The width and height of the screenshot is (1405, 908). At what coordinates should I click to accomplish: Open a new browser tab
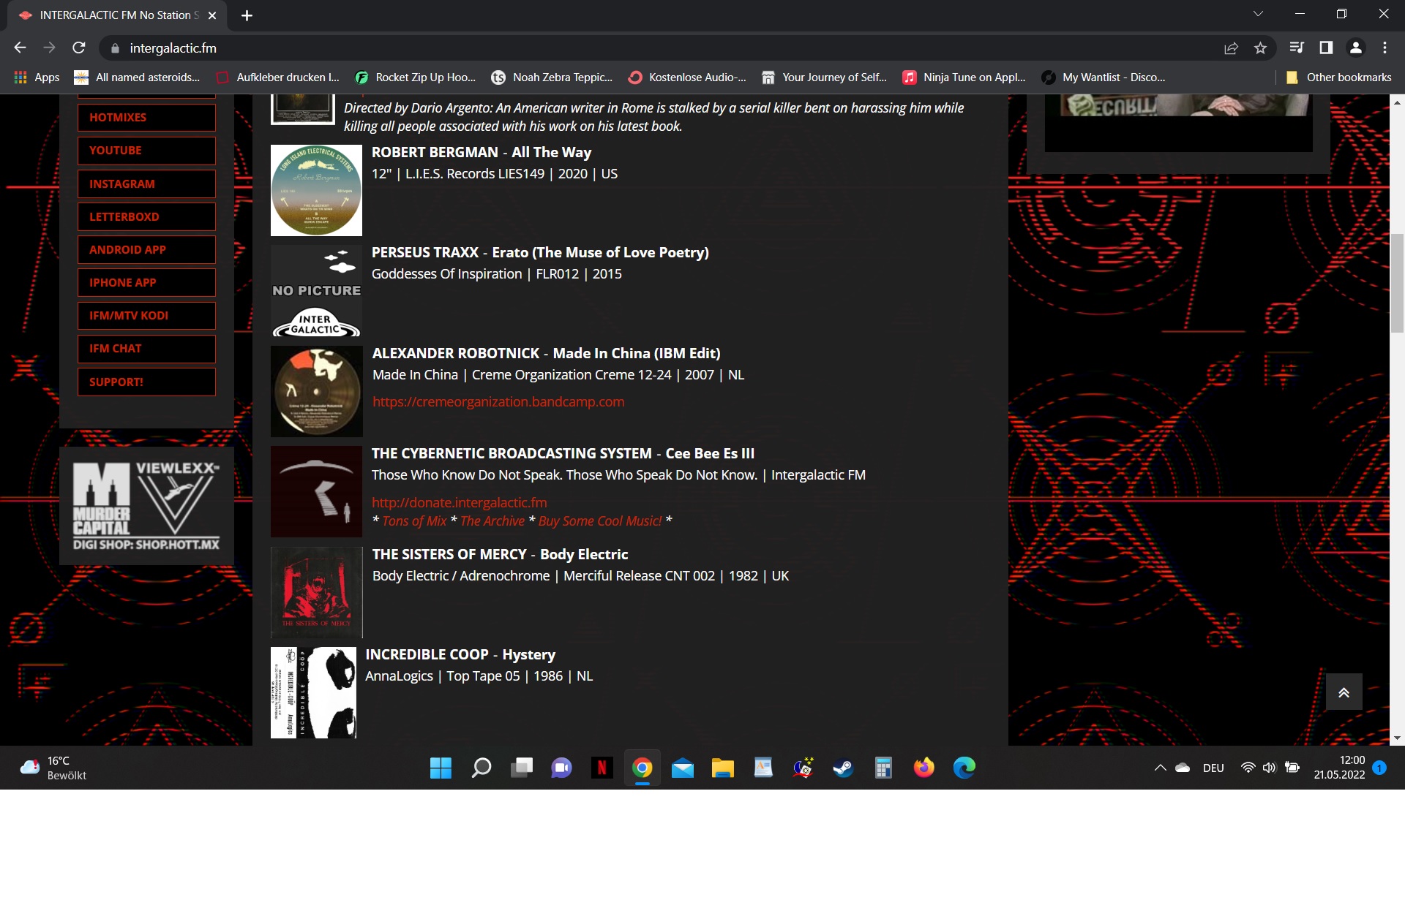coord(247,15)
